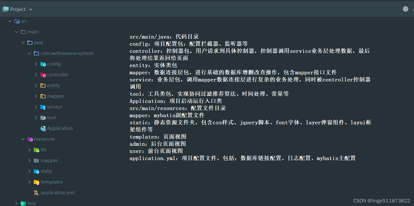Screen dimensions: 414x206
Task: Expand the service package chevron
Action: click(x=36, y=107)
